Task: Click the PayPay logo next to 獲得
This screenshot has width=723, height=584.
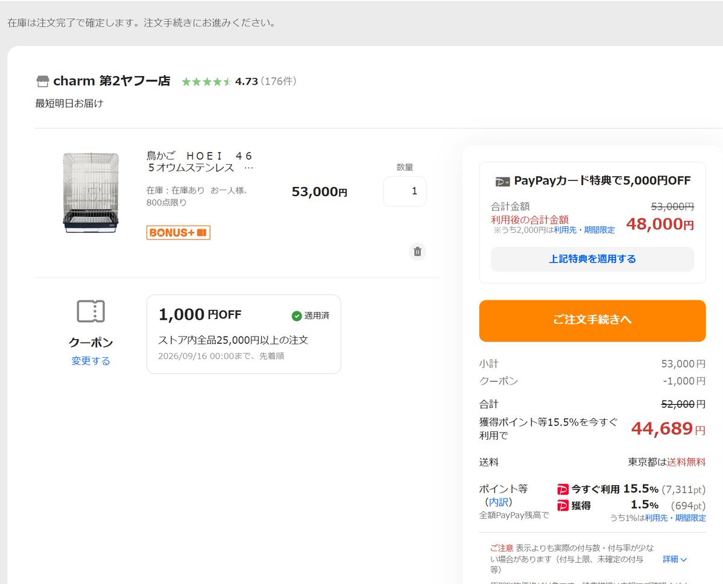Action: (563, 506)
